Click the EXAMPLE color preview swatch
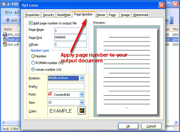The height and width of the screenshot is (132, 180). [61, 111]
